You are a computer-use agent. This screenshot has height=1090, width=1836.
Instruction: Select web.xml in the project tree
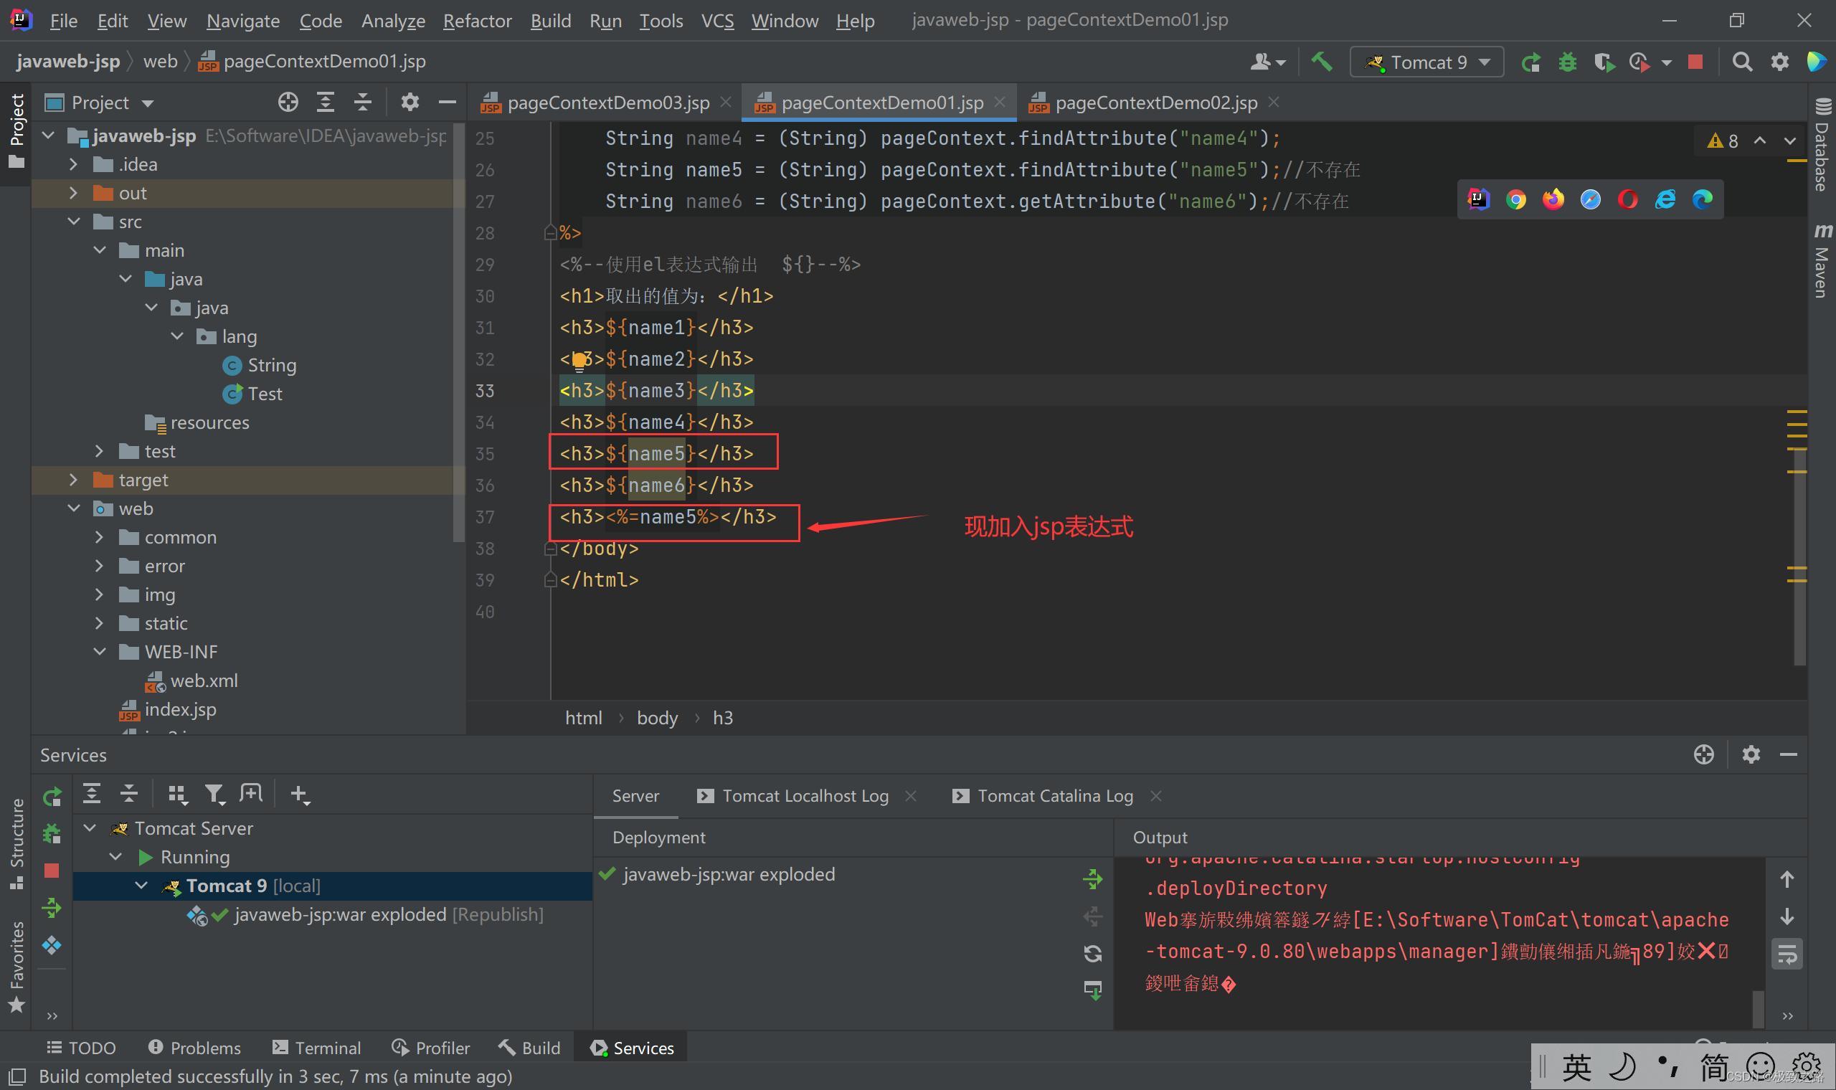204,680
